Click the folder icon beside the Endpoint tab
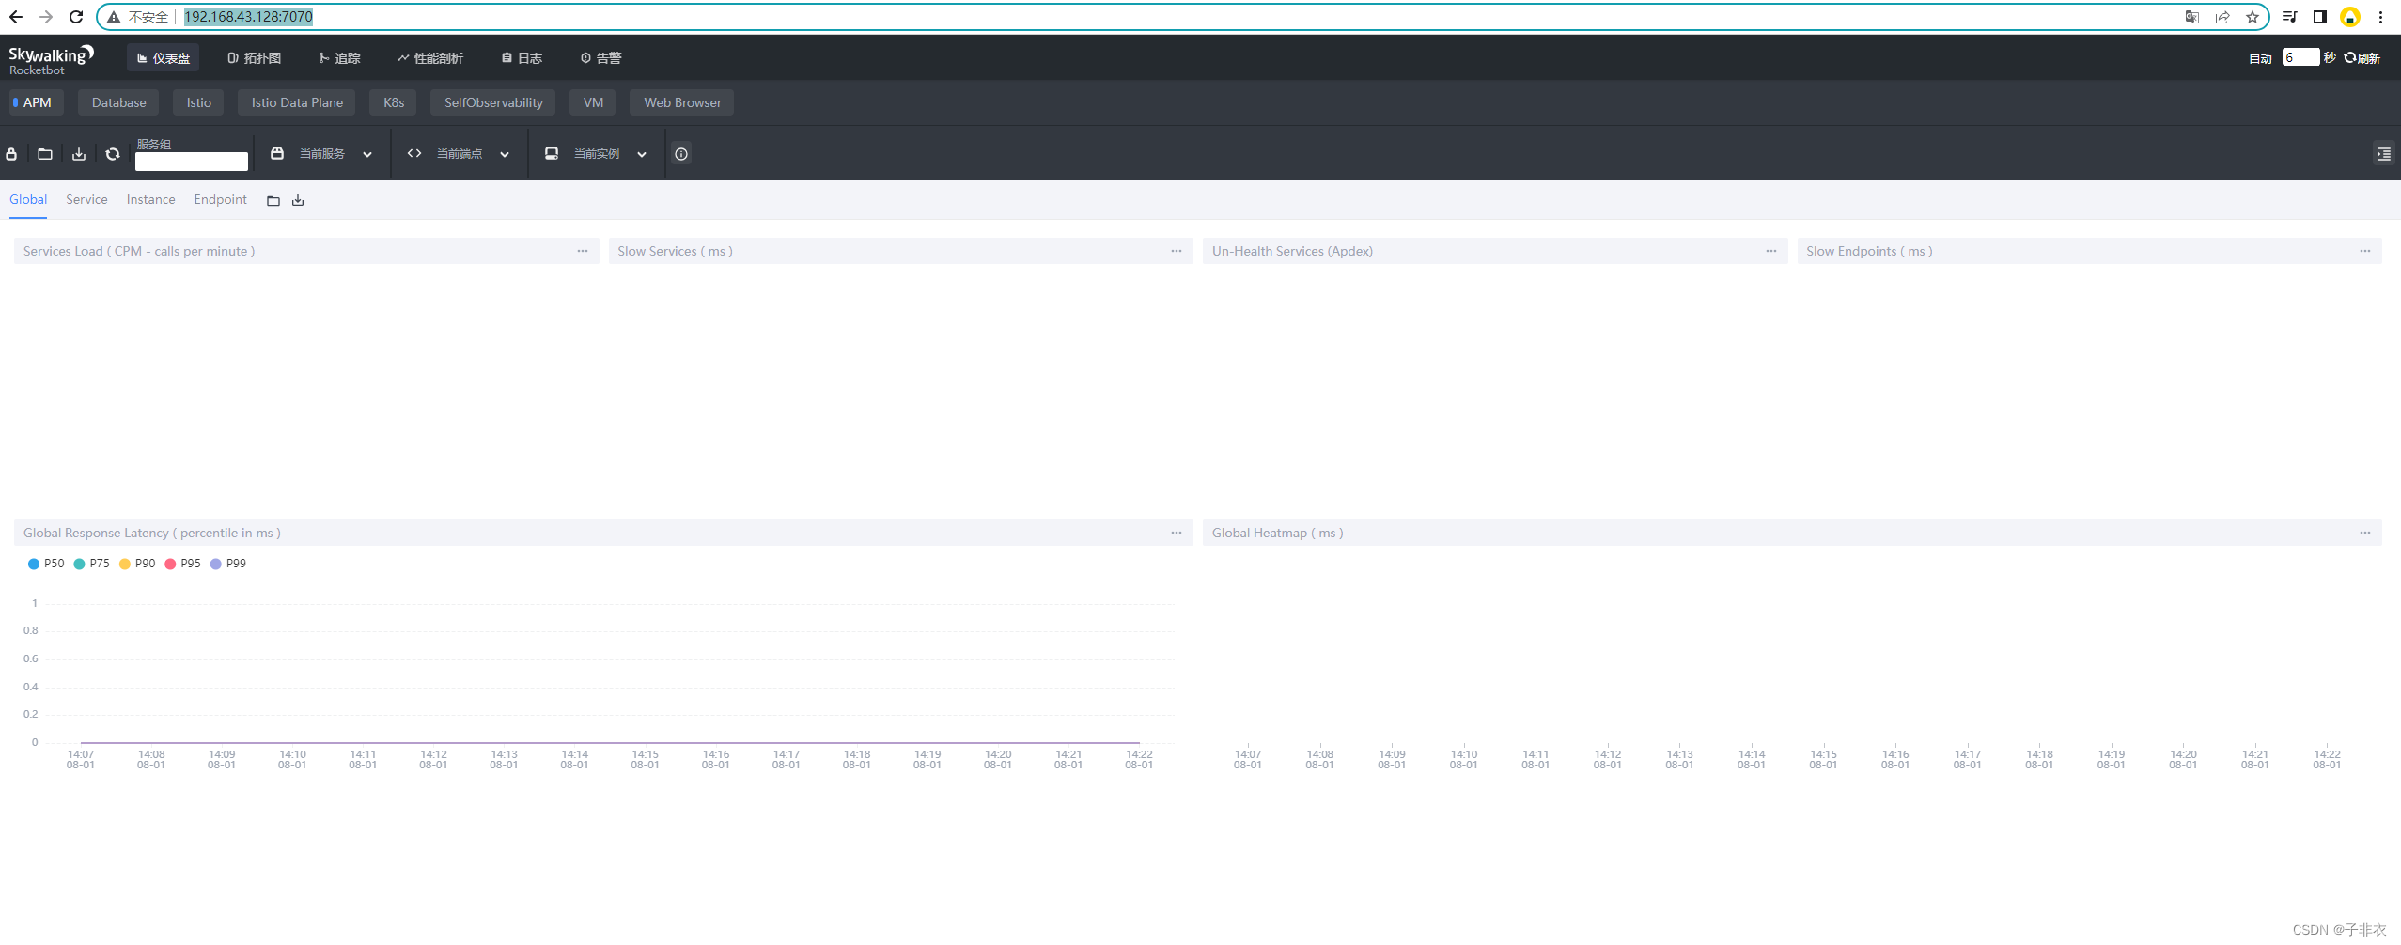This screenshot has width=2401, height=945. (x=273, y=201)
